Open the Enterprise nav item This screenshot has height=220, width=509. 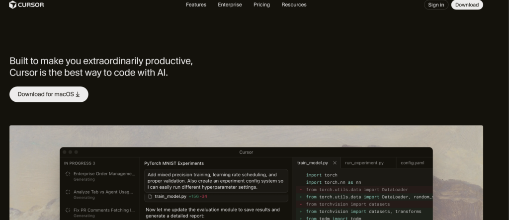(x=230, y=5)
